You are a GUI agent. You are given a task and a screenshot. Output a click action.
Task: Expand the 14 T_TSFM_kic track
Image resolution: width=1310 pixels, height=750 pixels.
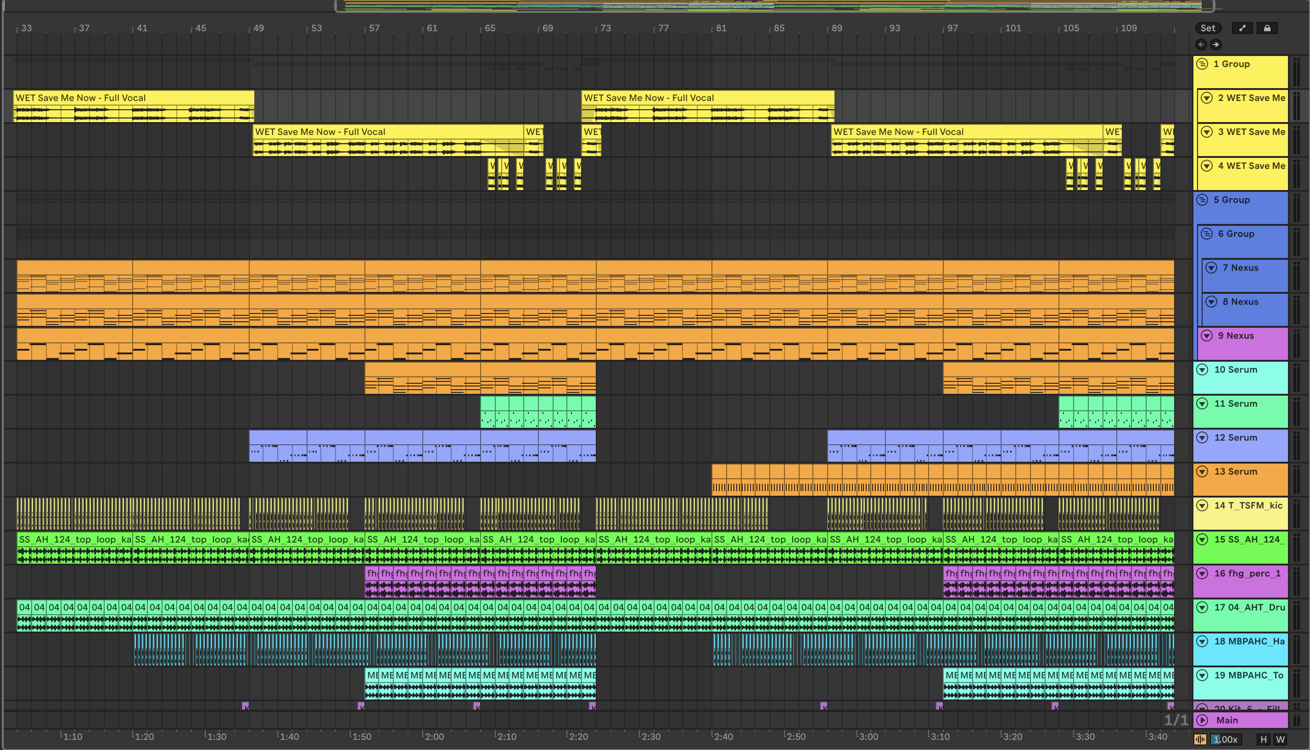pos(1202,506)
